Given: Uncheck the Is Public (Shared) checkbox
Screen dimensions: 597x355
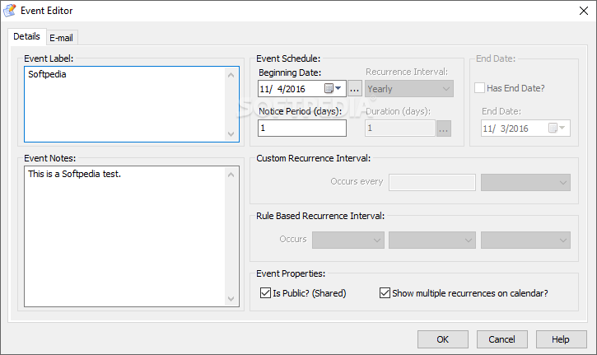Looking at the screenshot, I should [x=265, y=293].
